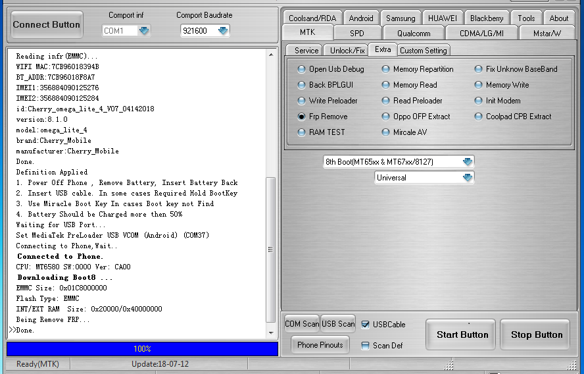The height and width of the screenshot is (374, 584).
Task: Select the Blackberry tab
Action: pos(487,18)
